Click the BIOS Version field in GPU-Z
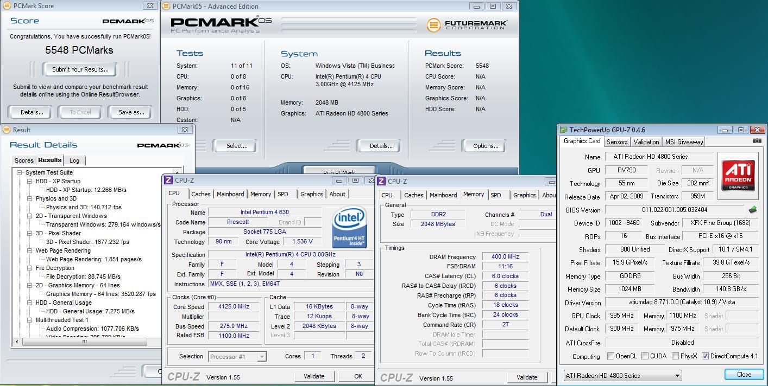 [x=675, y=210]
